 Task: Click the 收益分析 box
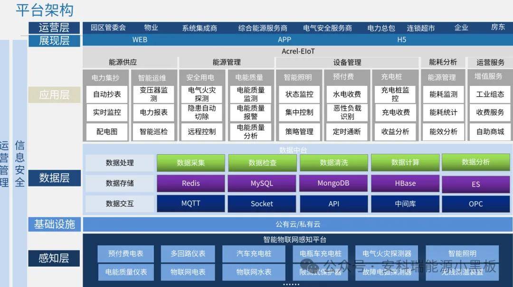[x=395, y=131]
